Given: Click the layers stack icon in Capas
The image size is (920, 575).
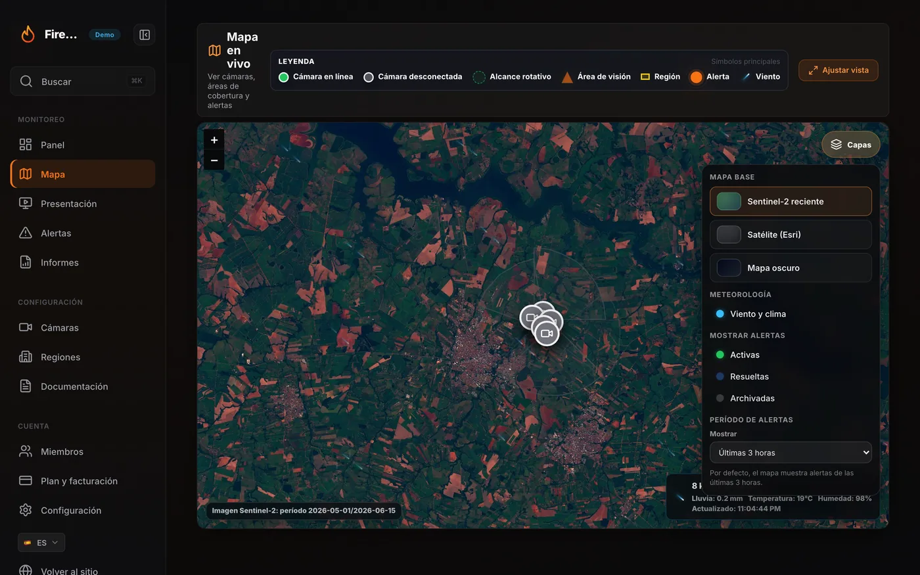Looking at the screenshot, I should pos(836,145).
